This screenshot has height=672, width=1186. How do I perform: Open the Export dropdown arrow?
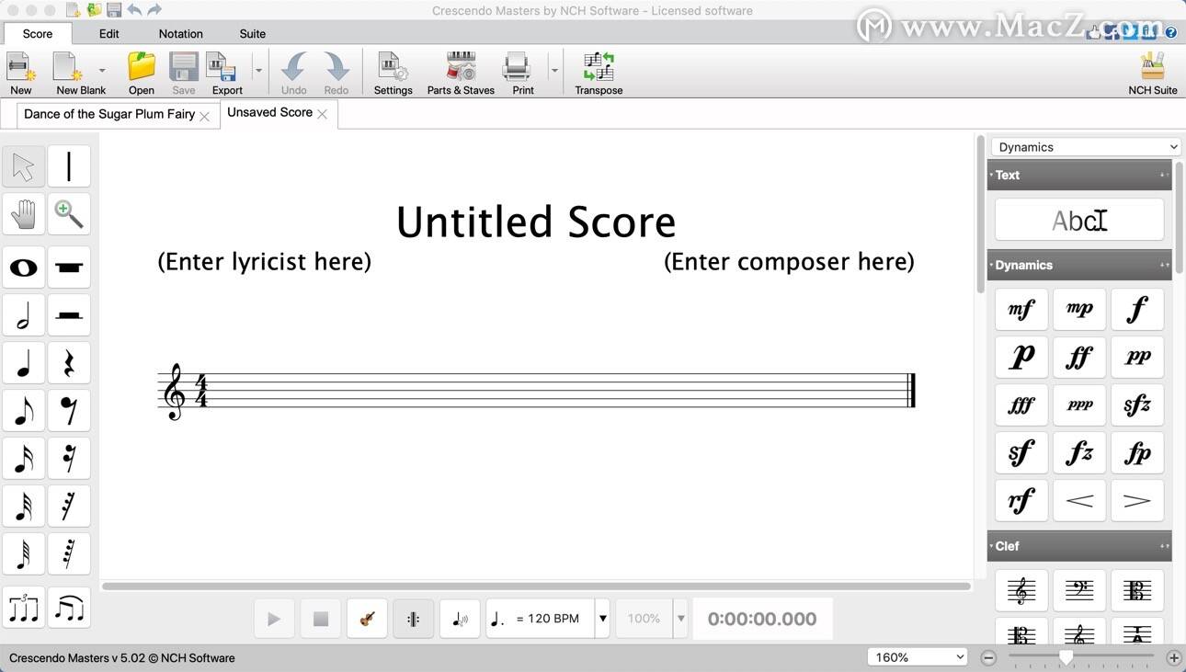click(x=258, y=71)
